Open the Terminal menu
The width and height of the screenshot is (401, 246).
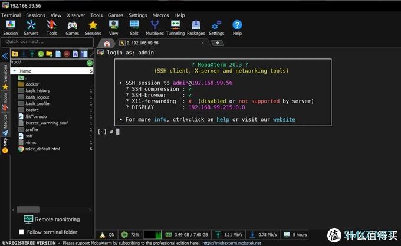click(11, 15)
